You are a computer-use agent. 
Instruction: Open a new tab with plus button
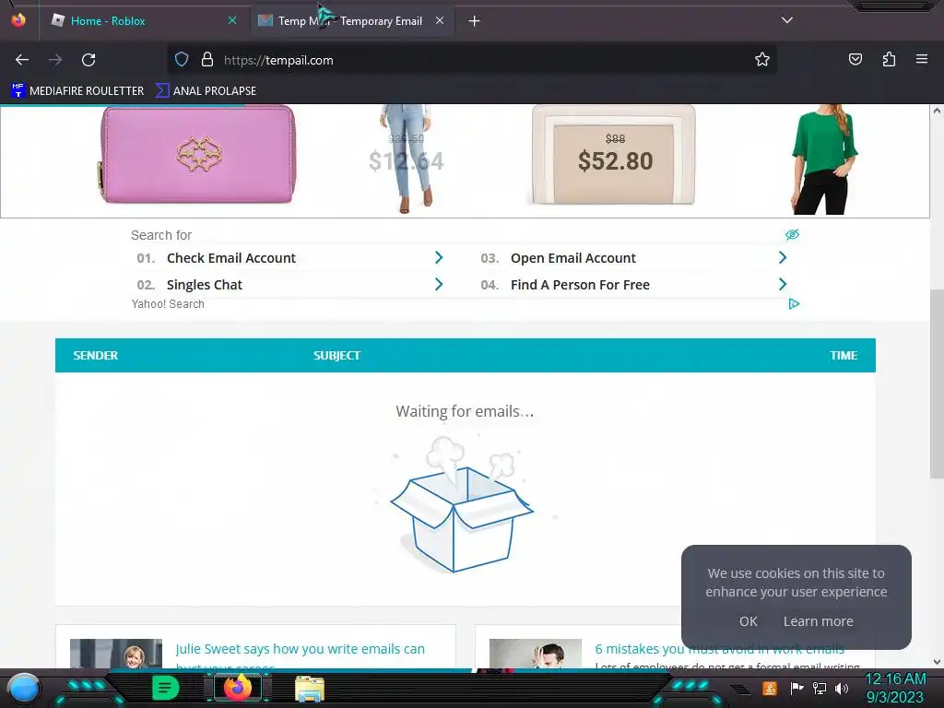click(475, 21)
